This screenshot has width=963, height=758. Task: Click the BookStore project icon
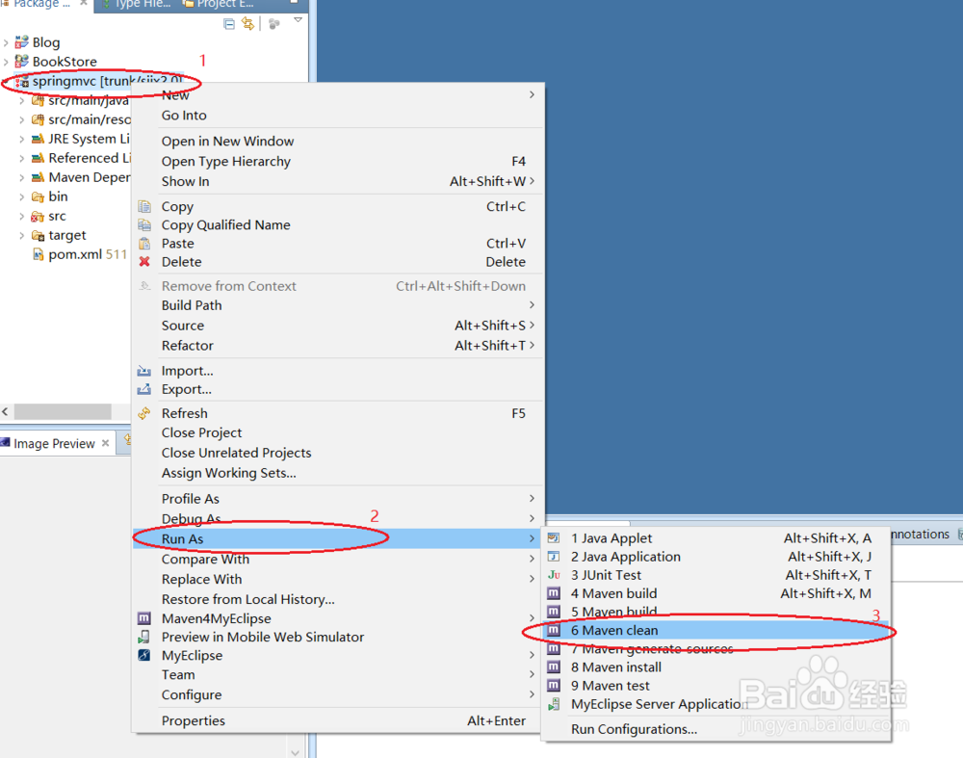pos(21,61)
